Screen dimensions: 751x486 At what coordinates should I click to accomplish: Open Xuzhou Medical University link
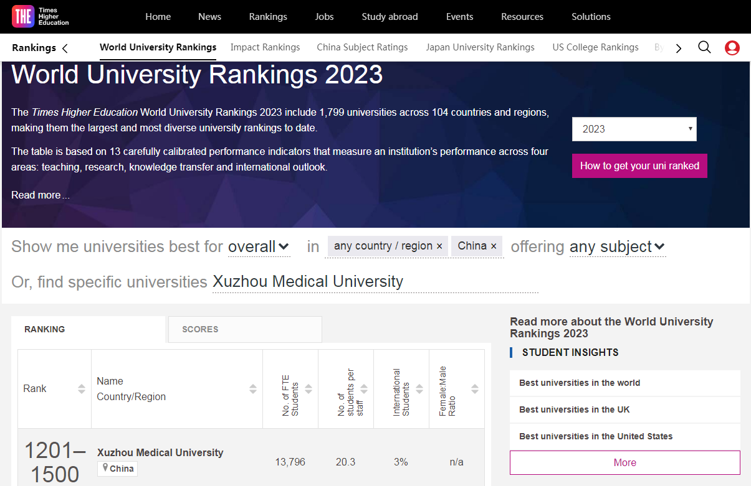click(x=160, y=452)
